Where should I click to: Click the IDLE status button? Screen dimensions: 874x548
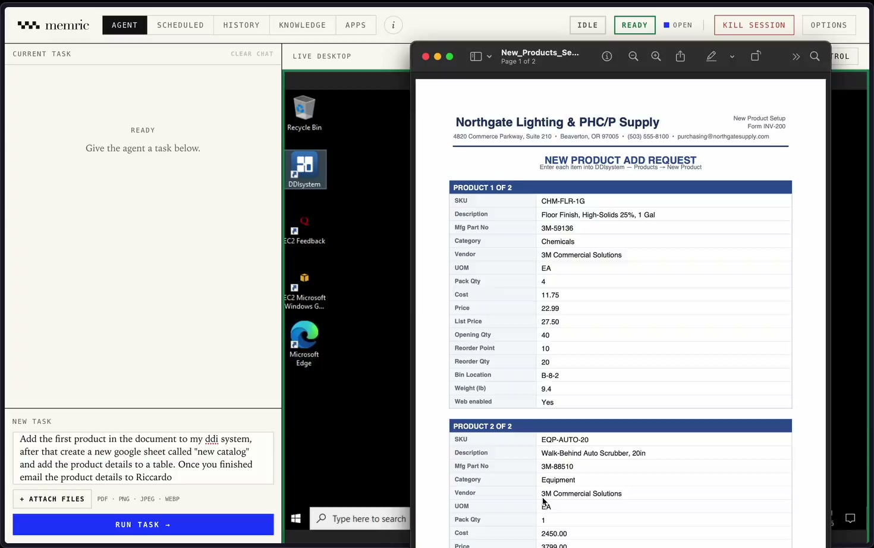point(587,25)
